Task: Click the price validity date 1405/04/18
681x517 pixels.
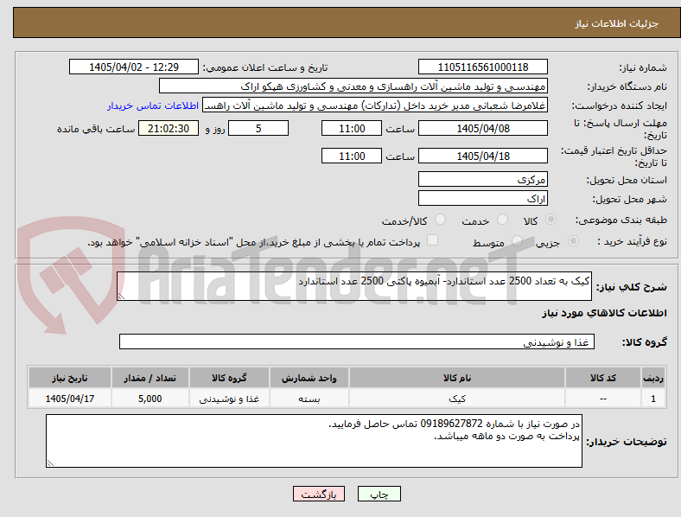Action: pyautogui.click(x=482, y=156)
